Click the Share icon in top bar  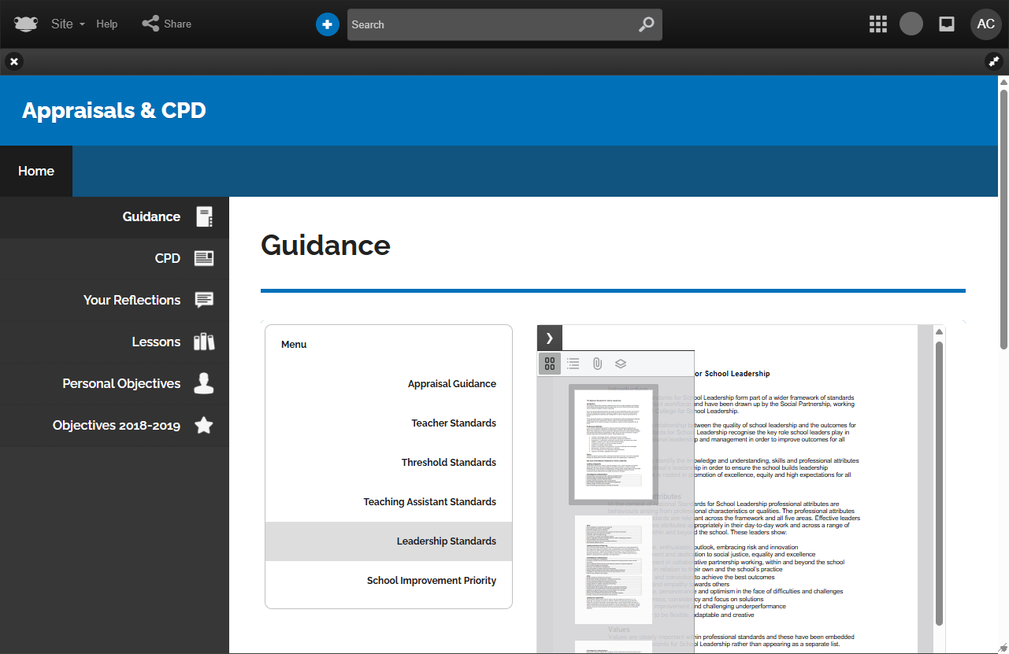(x=150, y=24)
